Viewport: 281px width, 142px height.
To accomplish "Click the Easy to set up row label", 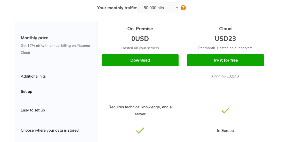I will (x=33, y=110).
